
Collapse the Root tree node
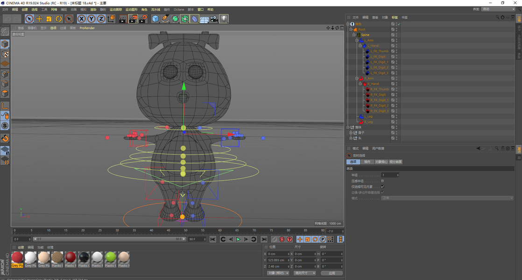click(351, 29)
